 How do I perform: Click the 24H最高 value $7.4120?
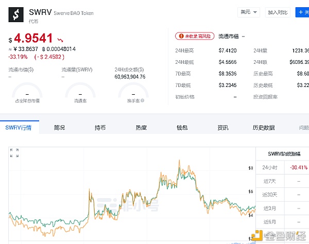pyautogui.click(x=228, y=50)
